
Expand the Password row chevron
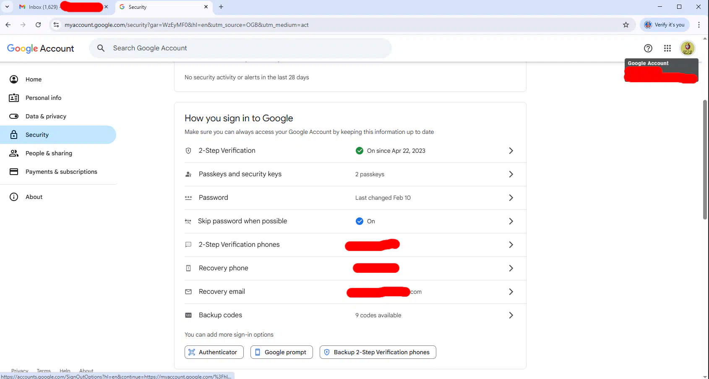[x=511, y=198]
